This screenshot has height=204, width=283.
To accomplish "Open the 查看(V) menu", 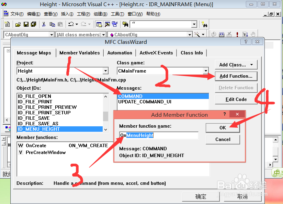I will 51,14.
